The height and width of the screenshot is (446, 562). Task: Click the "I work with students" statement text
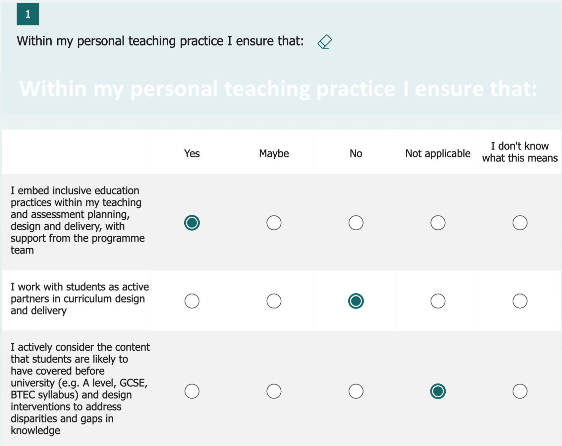click(x=80, y=299)
